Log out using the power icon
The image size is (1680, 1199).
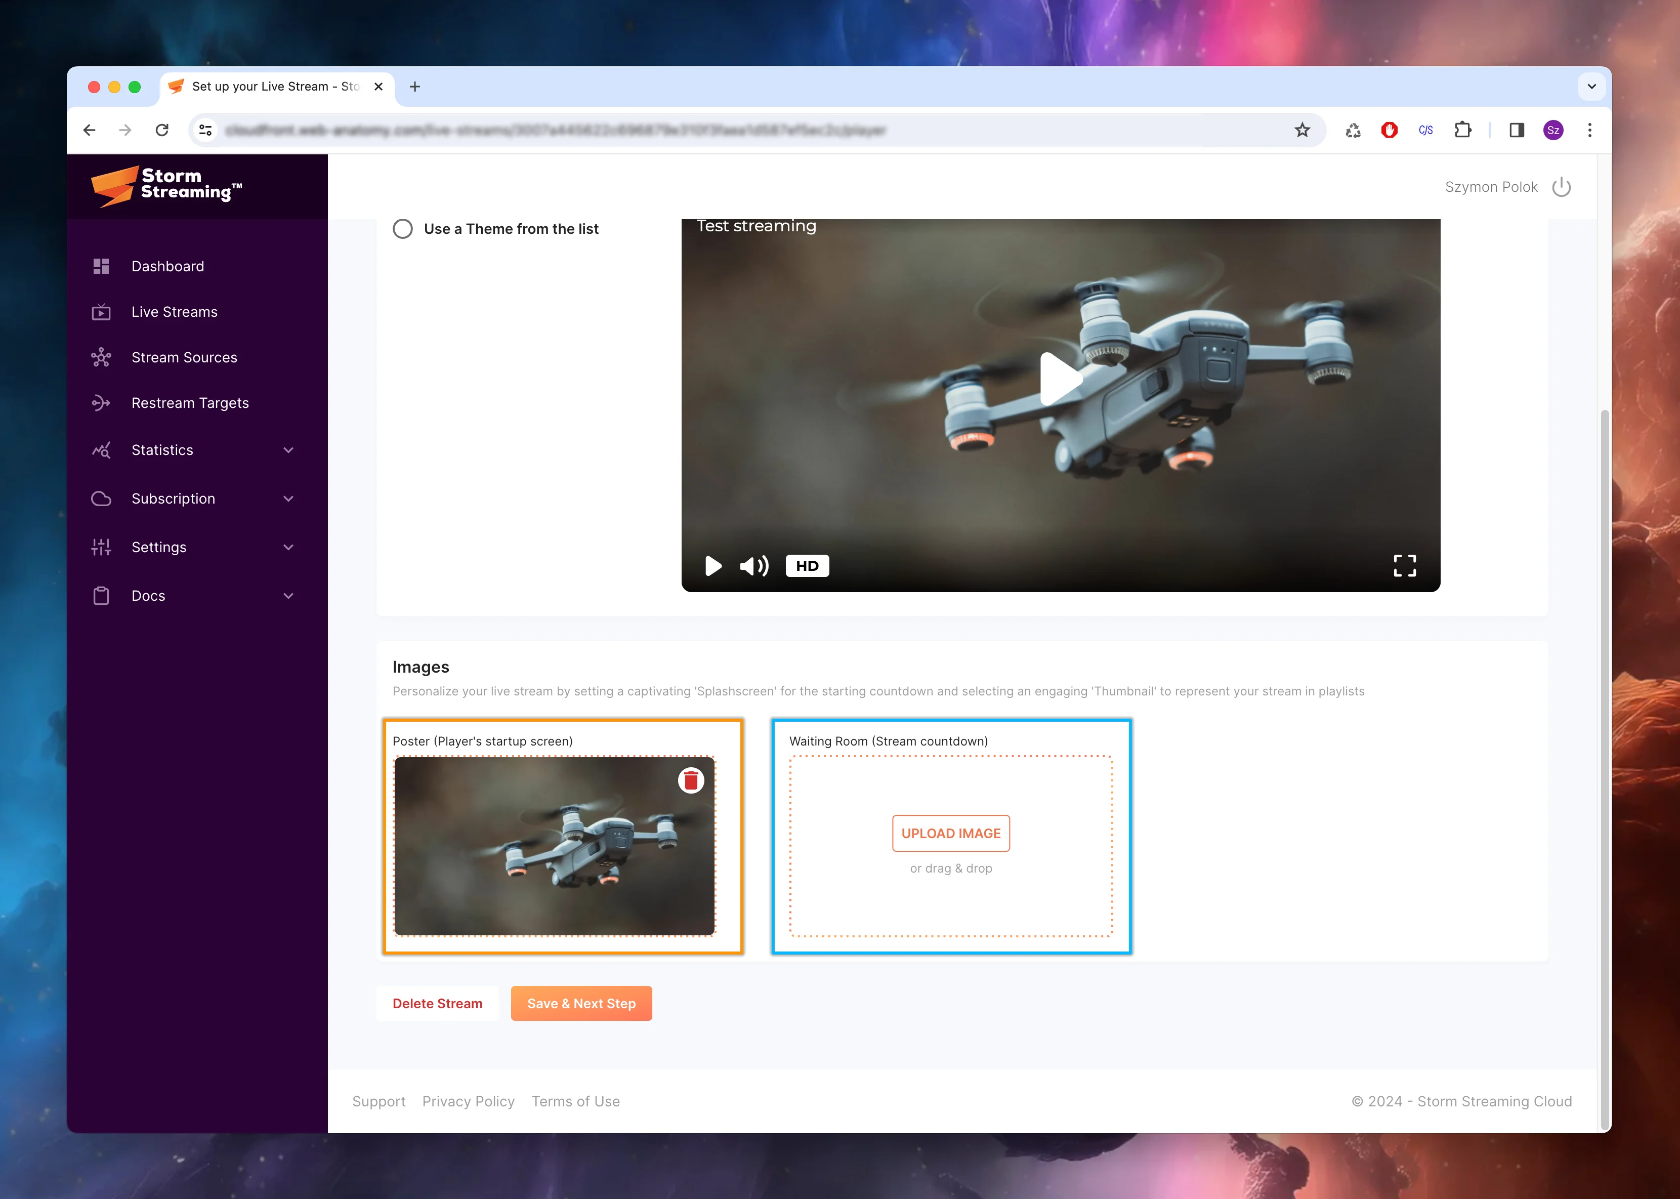(1562, 187)
